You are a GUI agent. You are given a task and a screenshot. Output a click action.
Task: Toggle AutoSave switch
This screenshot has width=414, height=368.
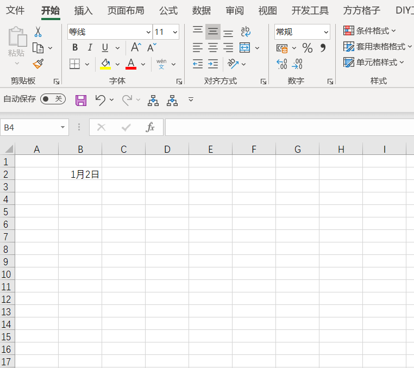pyautogui.click(x=53, y=99)
